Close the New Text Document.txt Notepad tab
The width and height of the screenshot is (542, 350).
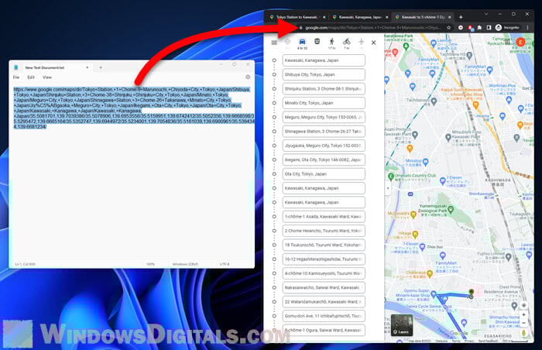tap(87, 67)
